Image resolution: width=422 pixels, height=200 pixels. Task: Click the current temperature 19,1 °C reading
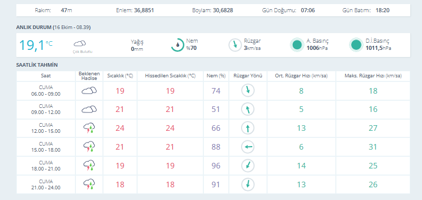click(36, 45)
